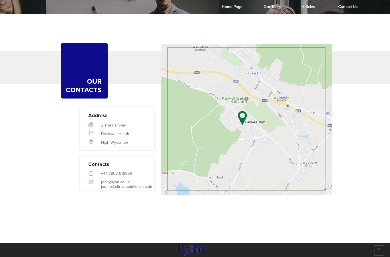Go to the Our Team page

[x=272, y=7]
